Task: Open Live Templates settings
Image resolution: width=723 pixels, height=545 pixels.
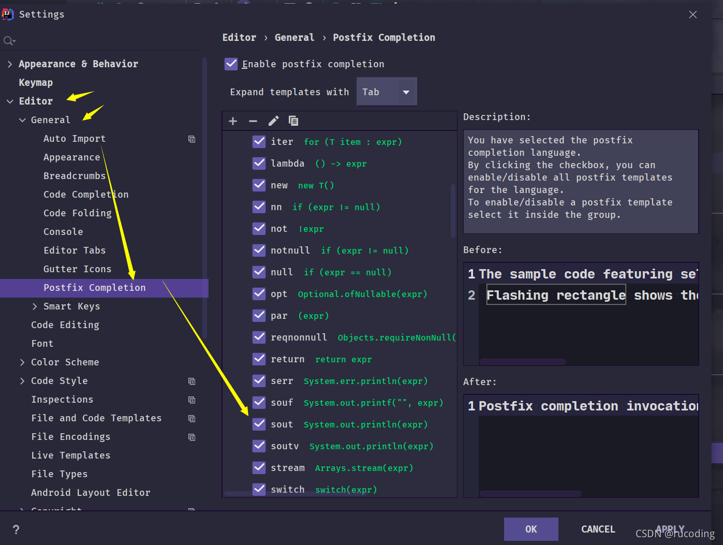Action: click(x=71, y=455)
